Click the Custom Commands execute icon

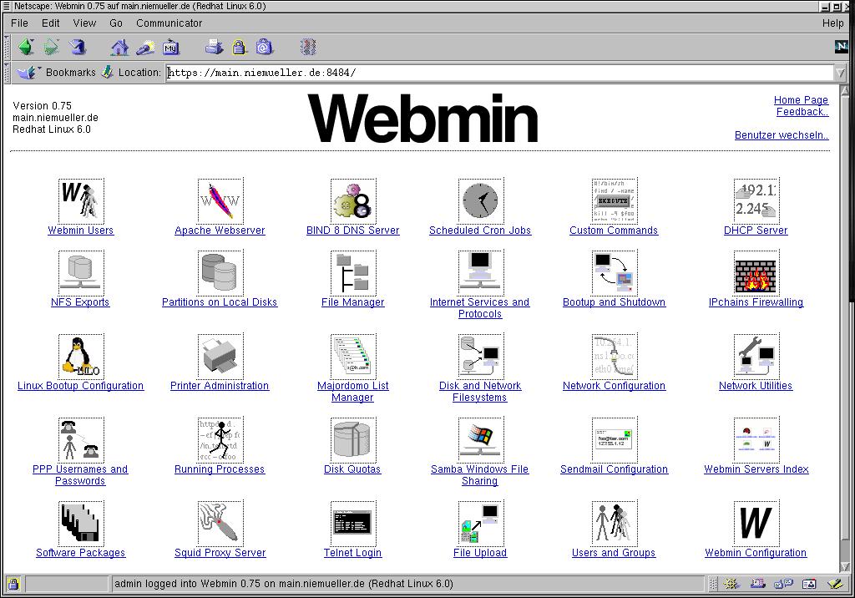click(x=614, y=200)
